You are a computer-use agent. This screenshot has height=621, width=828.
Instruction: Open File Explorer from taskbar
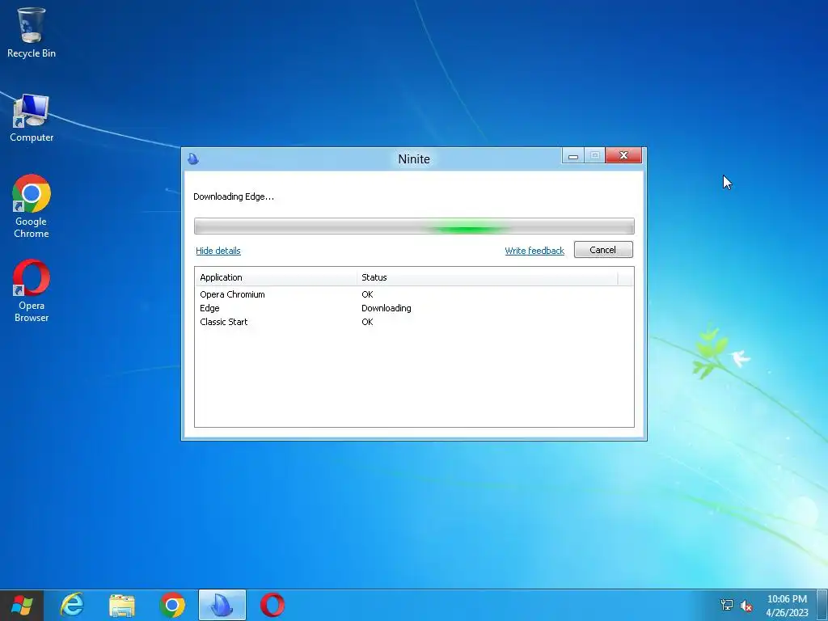tap(122, 605)
